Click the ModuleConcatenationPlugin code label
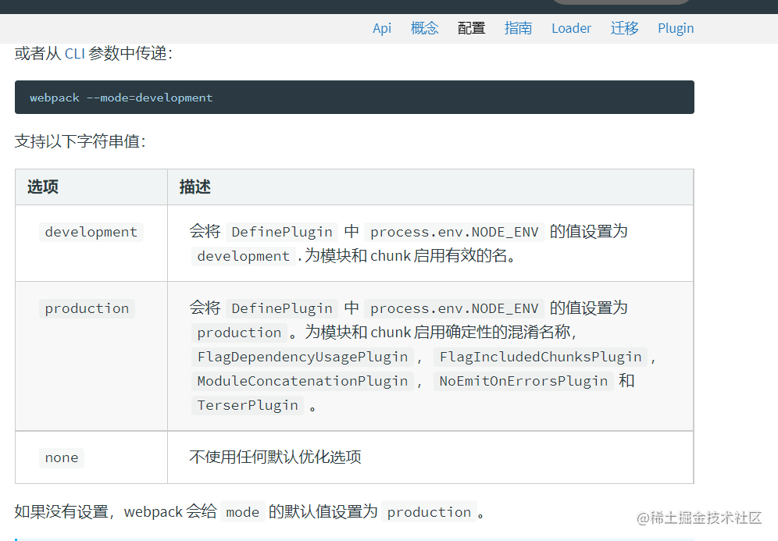This screenshot has height=541, width=778. coord(302,381)
